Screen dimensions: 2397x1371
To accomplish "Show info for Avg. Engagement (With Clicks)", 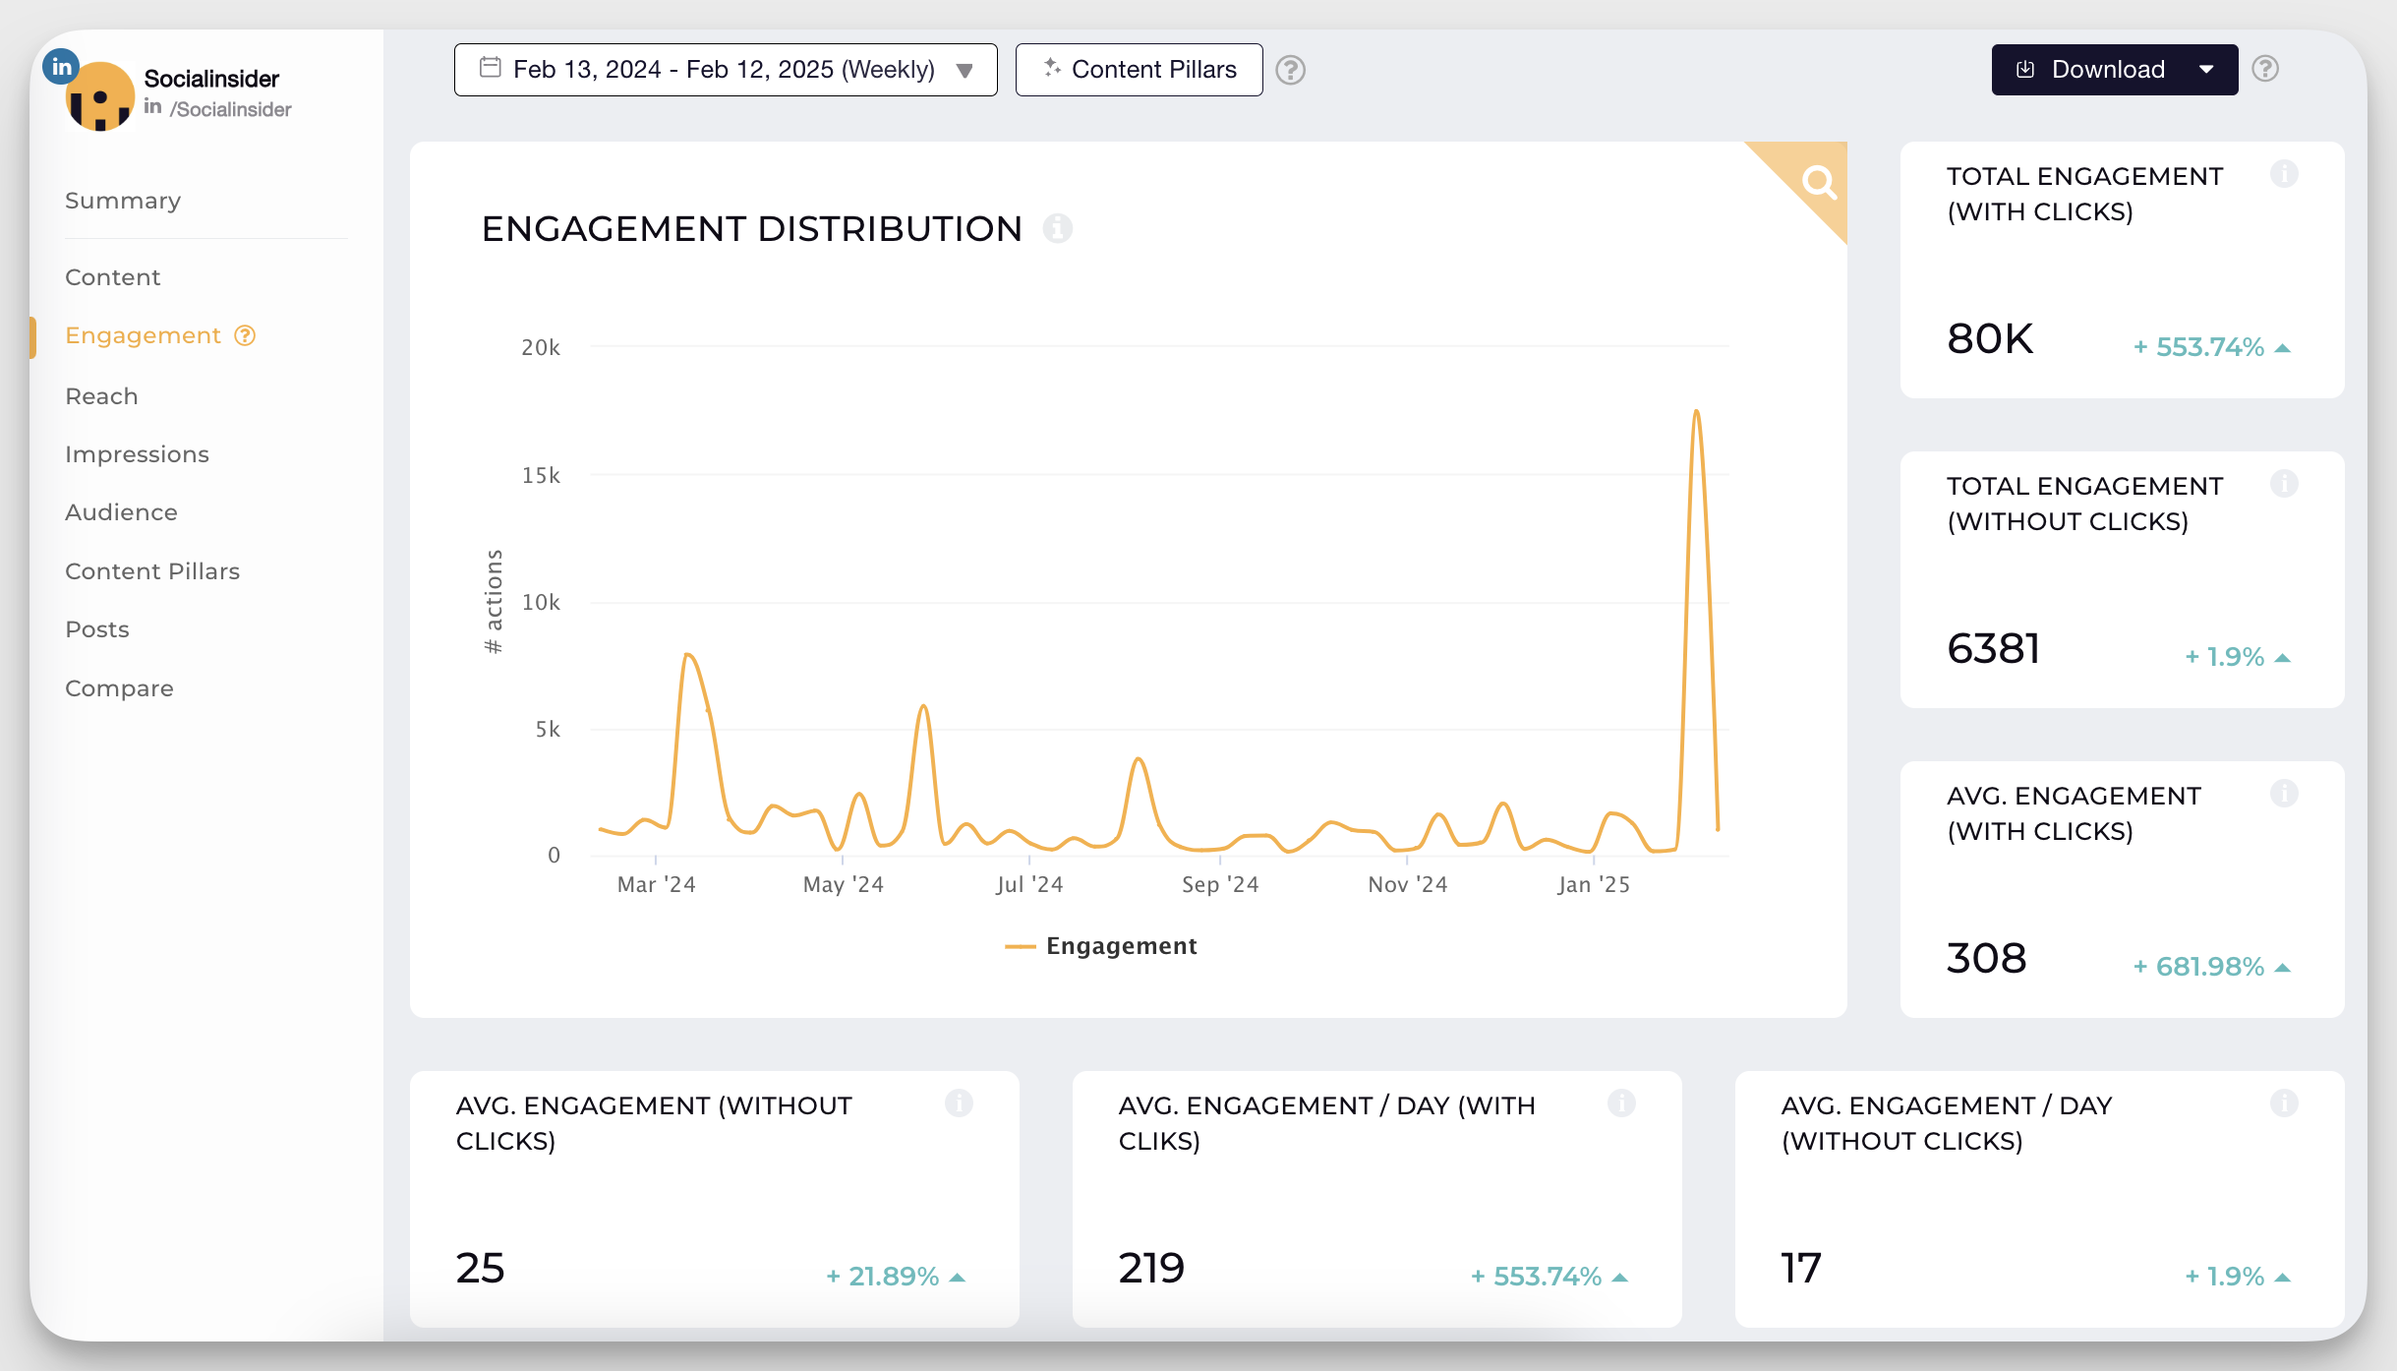I will pyautogui.click(x=2284, y=794).
